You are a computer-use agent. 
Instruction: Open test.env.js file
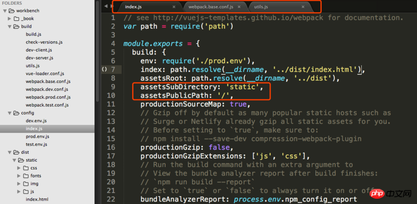(x=36, y=145)
